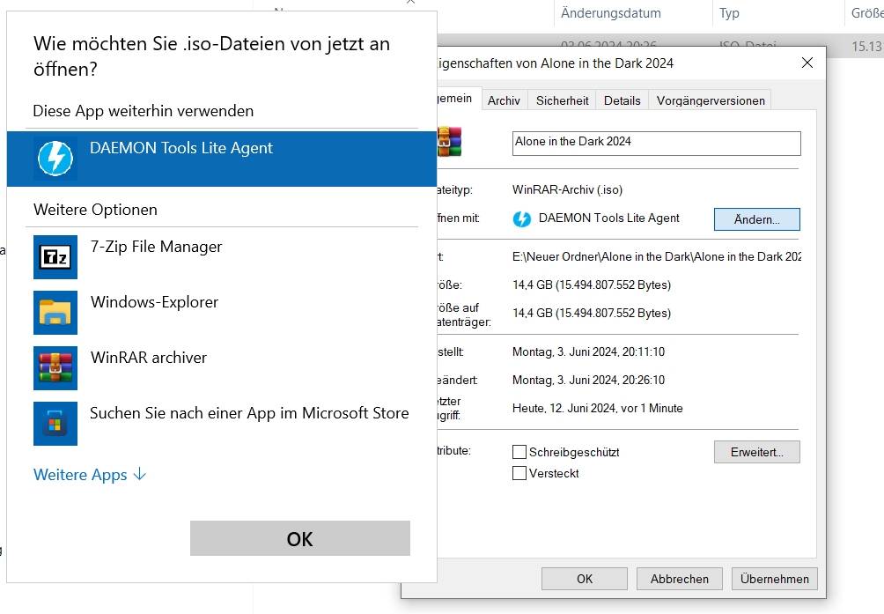Image resolution: width=884 pixels, height=614 pixels.
Task: Expand the Weitere Apps list
Action: tap(90, 475)
